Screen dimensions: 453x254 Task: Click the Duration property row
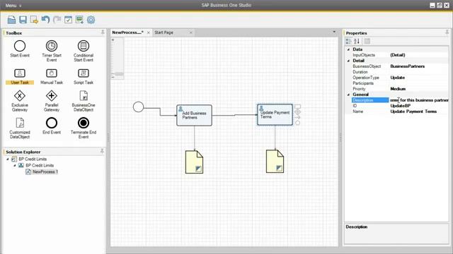(400, 72)
